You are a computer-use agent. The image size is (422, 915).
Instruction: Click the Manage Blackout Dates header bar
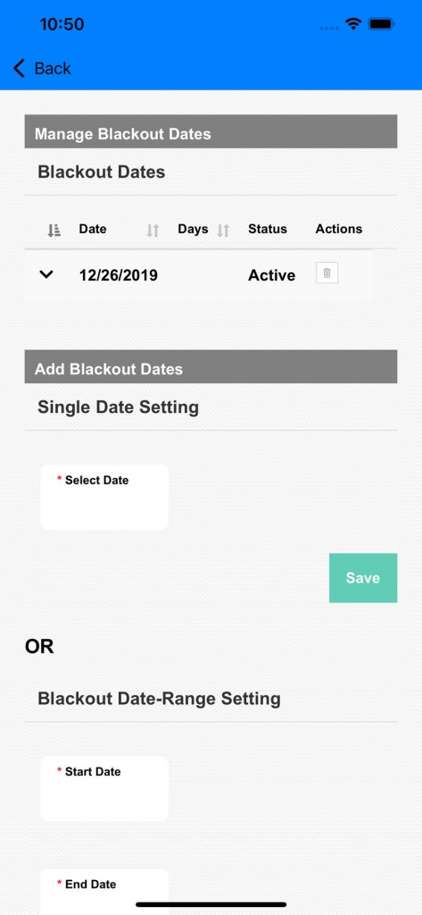point(211,131)
